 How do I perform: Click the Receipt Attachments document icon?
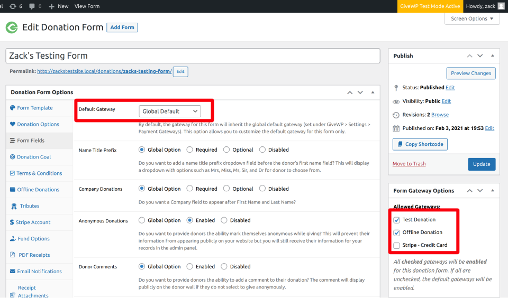(x=12, y=295)
